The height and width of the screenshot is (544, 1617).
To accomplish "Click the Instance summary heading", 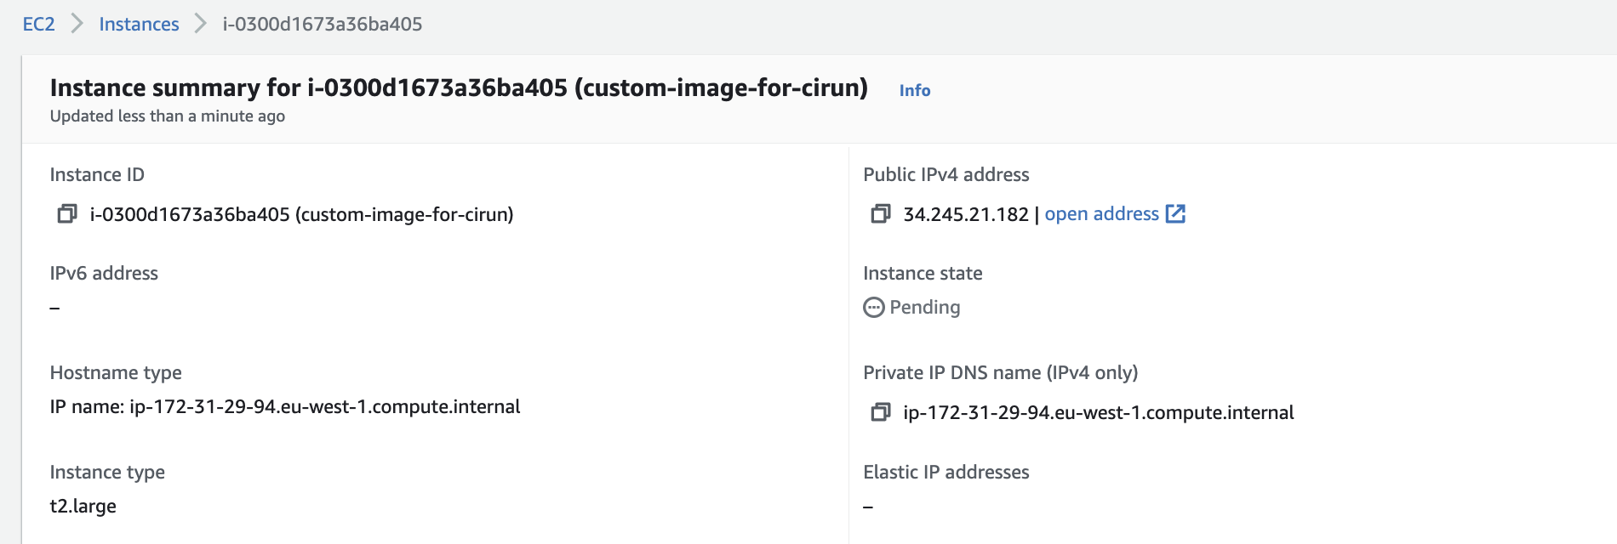I will coord(460,87).
